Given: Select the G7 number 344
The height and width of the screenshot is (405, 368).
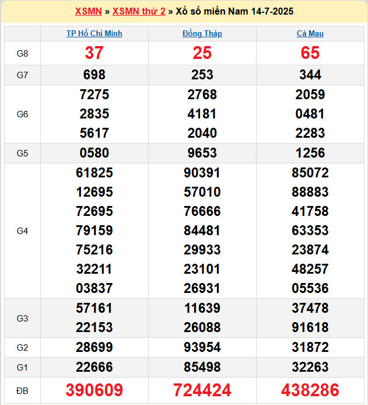Looking at the screenshot, I should coord(310,75).
